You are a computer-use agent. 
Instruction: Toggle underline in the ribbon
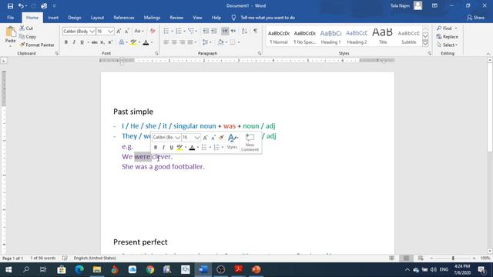click(x=82, y=42)
